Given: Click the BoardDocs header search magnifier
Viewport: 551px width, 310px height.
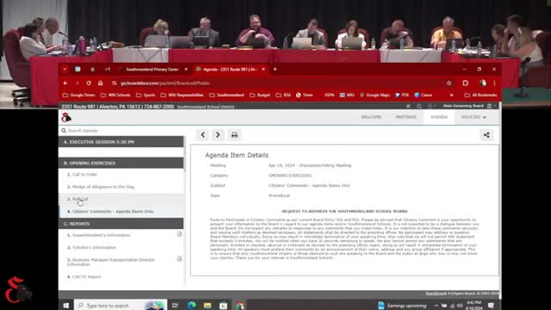Looking at the screenshot, I should [x=419, y=106].
